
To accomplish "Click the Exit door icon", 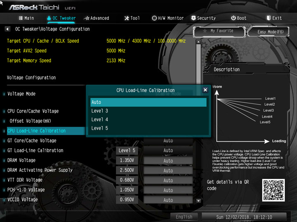I will pyautogui.click(x=269, y=18).
